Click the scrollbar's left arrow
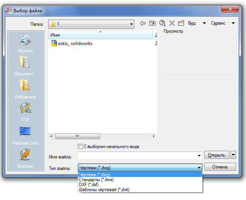The height and width of the screenshot is (200, 246). pos(51,136)
